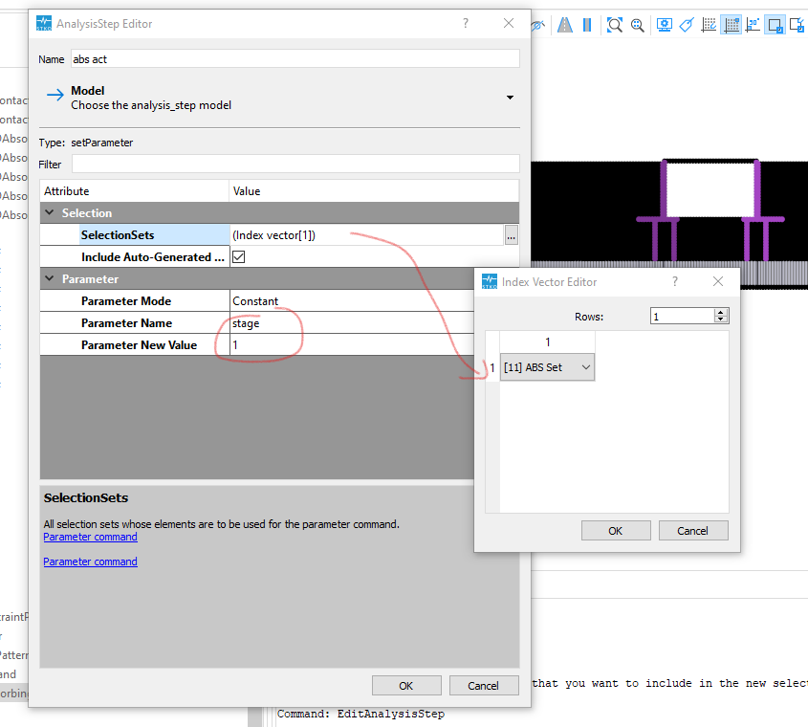The height and width of the screenshot is (727, 808).
Task: Click the (Index vector[1]) value cell
Action: click(x=366, y=235)
